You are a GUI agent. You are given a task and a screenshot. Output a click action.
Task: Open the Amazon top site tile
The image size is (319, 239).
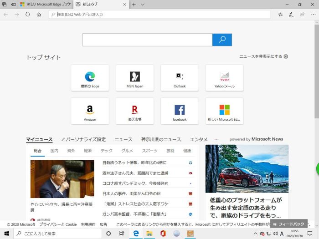coord(90,111)
